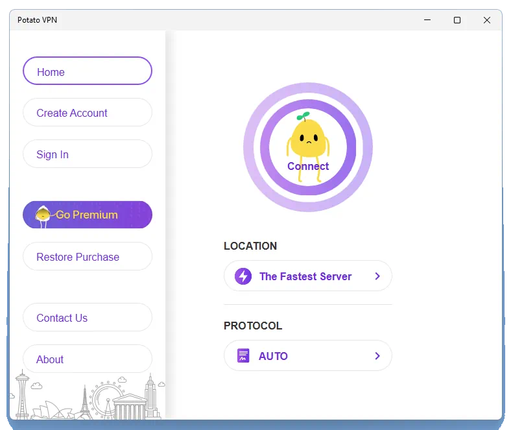The height and width of the screenshot is (430, 511).
Task: Click the Potato VPN title bar text
Action: [x=37, y=20]
